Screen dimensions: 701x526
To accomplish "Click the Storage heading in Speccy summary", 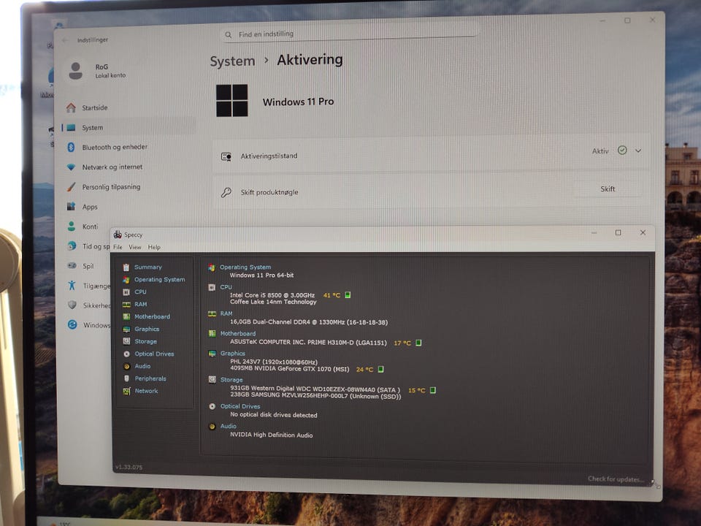I will click(x=231, y=380).
